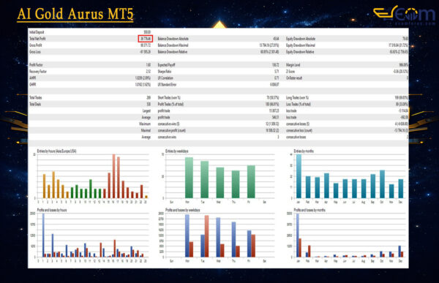Select the 'Total Net Profit' label
This screenshot has height=283, width=439.
(x=37, y=39)
